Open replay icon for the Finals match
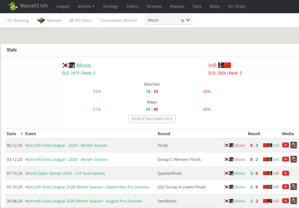Screen dimensions: 299x208 pyautogui.click(x=294, y=145)
